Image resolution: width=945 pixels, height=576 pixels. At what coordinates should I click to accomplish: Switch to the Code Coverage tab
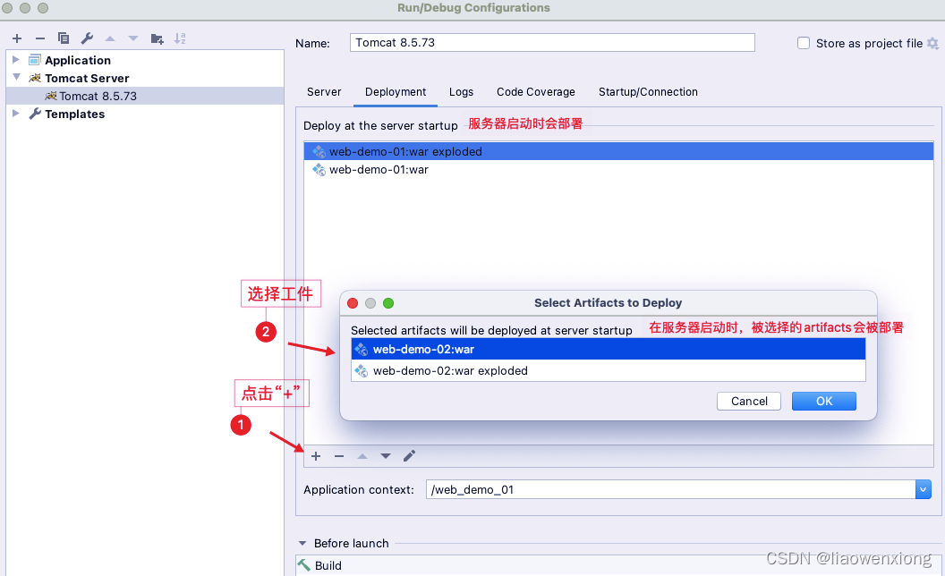536,92
